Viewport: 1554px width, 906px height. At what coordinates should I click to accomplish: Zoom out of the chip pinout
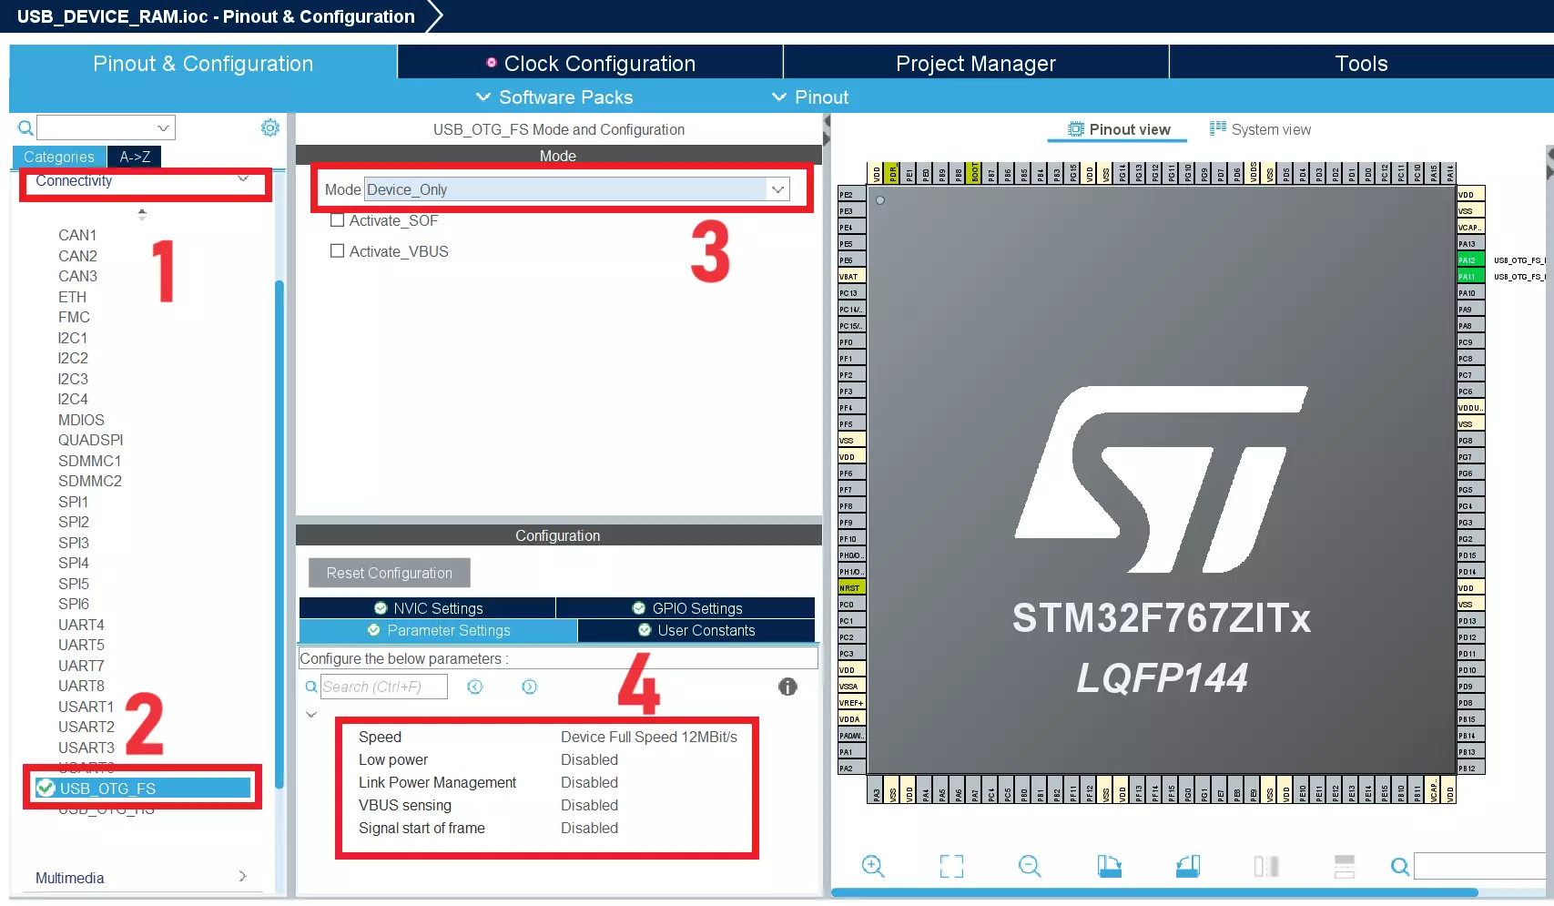[1030, 866]
